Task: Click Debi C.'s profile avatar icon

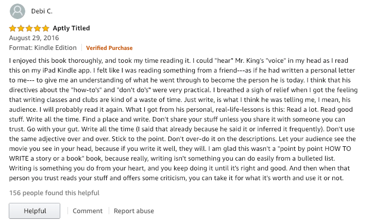Action: [17, 11]
